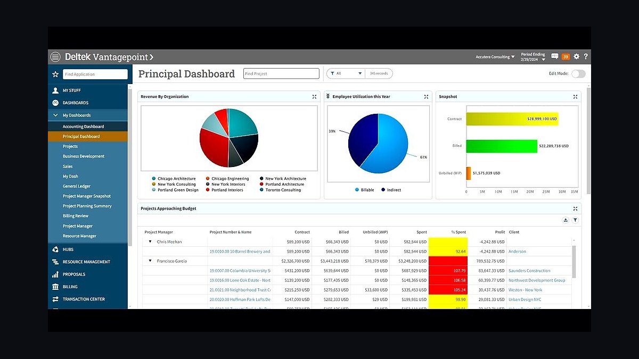This screenshot has height=359, width=639.
Task: Click the help question mark icon
Action: click(x=586, y=56)
